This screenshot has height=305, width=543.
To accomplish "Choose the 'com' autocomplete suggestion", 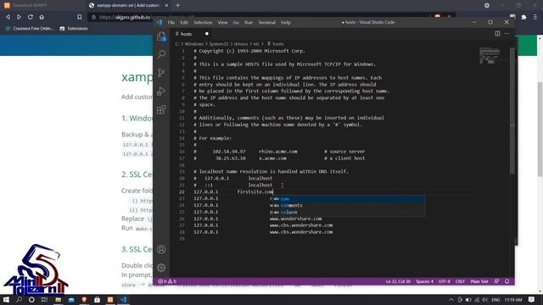I will 347,199.
